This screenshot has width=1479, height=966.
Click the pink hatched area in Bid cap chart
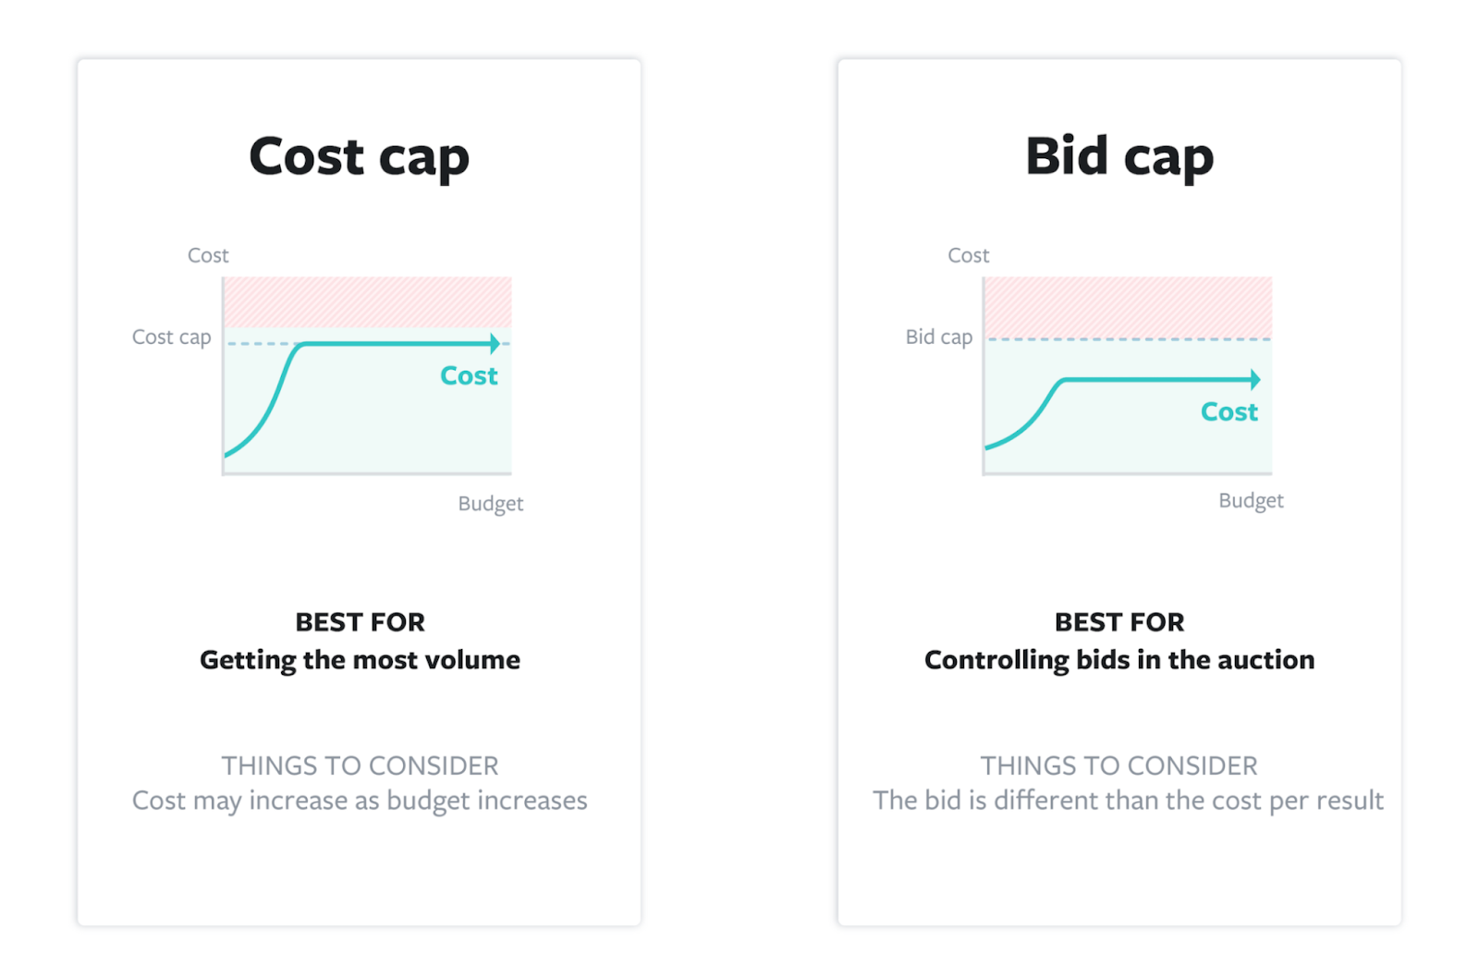(x=1127, y=306)
